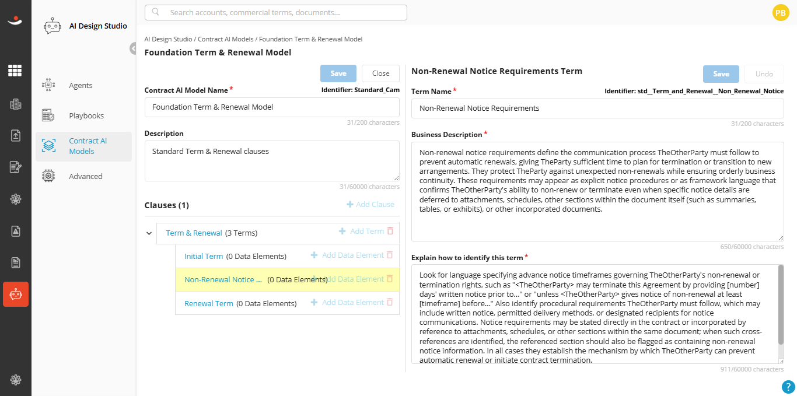797x396 pixels.
Task: Delete Non-Renewal Notice term via trash icon
Action: [x=390, y=279]
